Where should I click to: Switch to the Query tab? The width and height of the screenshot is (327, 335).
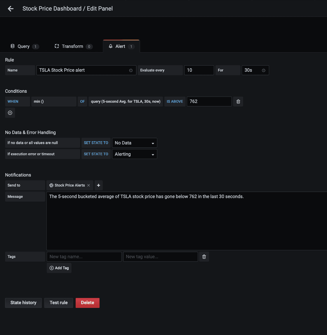point(24,46)
